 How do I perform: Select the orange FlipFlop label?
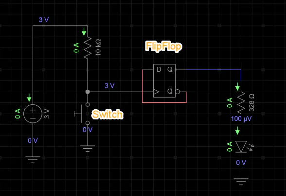(163, 46)
